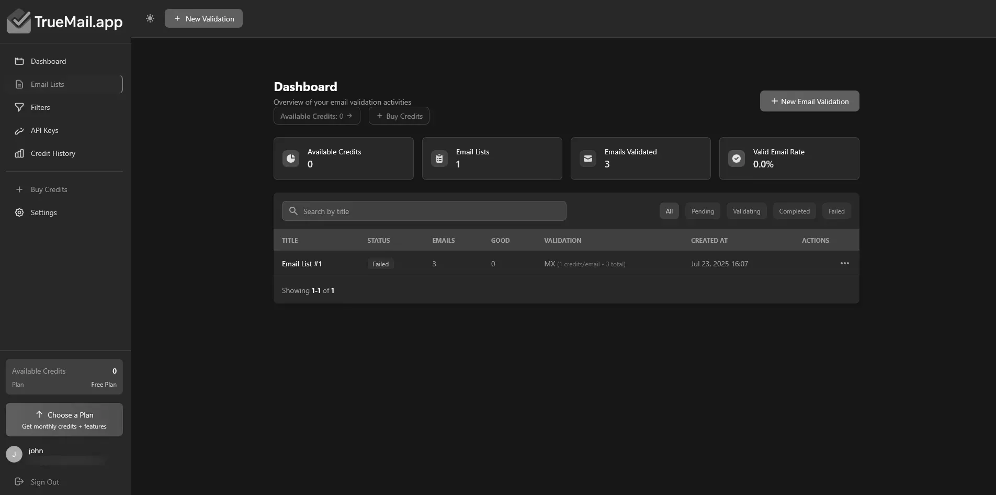996x495 pixels.
Task: Click the Choose a Plan button
Action: pos(64,420)
